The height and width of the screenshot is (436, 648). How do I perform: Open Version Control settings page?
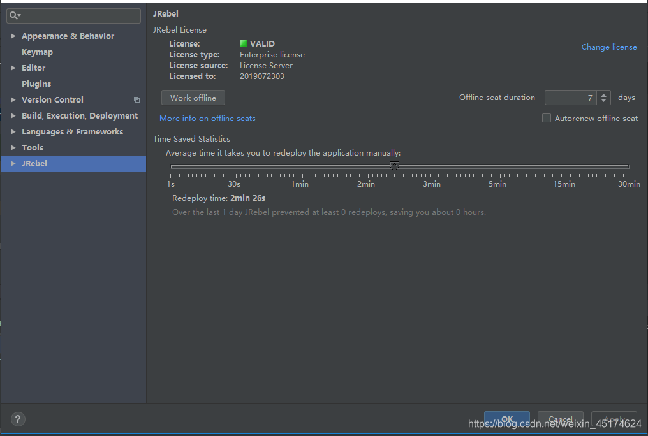52,99
